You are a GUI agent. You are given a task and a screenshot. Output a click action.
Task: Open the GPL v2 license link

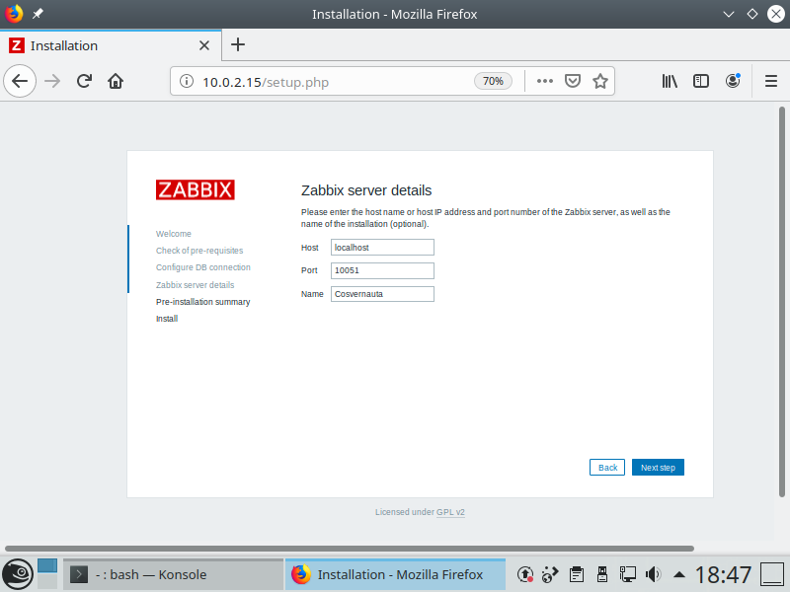(450, 512)
